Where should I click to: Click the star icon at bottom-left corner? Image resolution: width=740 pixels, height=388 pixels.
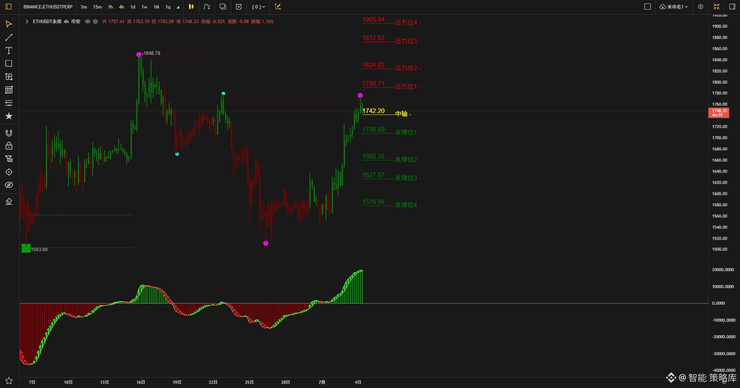(x=9, y=381)
